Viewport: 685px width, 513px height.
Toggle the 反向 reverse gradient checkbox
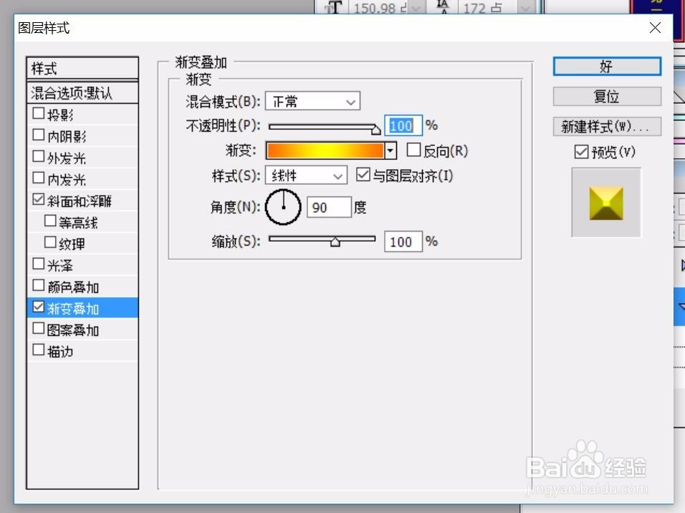pos(413,150)
